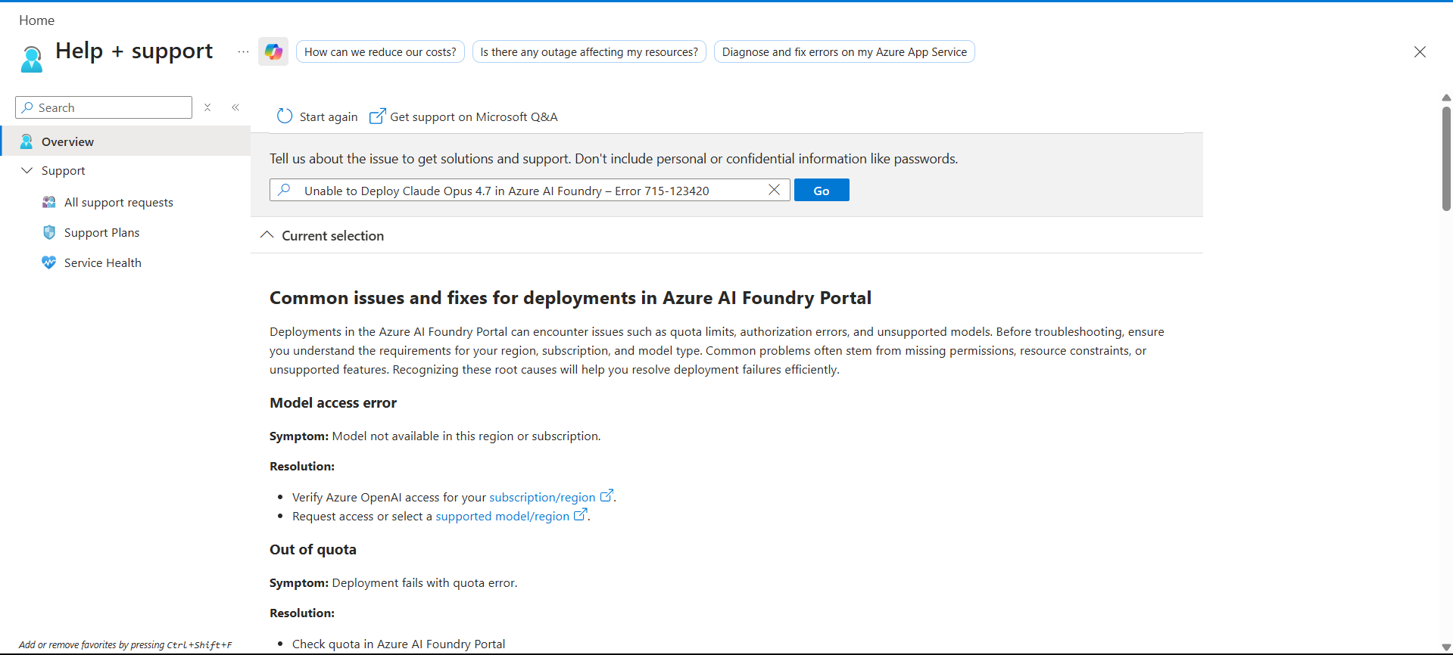The height and width of the screenshot is (655, 1453).
Task: Click 'Check quota in Azure AI Foundry Portal' bullet
Action: tap(398, 644)
